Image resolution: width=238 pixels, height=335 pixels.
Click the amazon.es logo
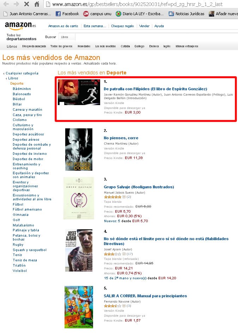pyautogui.click(x=20, y=26)
